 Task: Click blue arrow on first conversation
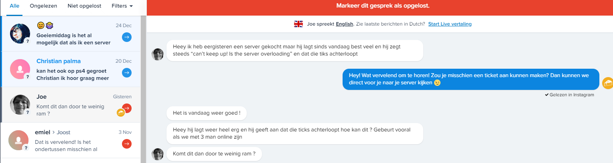pos(127,38)
